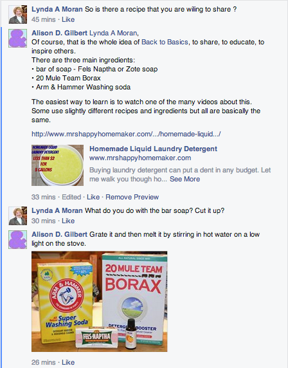Click Lynda A Moran's top profile picture
The height and width of the screenshot is (368, 288).
(x=18, y=15)
